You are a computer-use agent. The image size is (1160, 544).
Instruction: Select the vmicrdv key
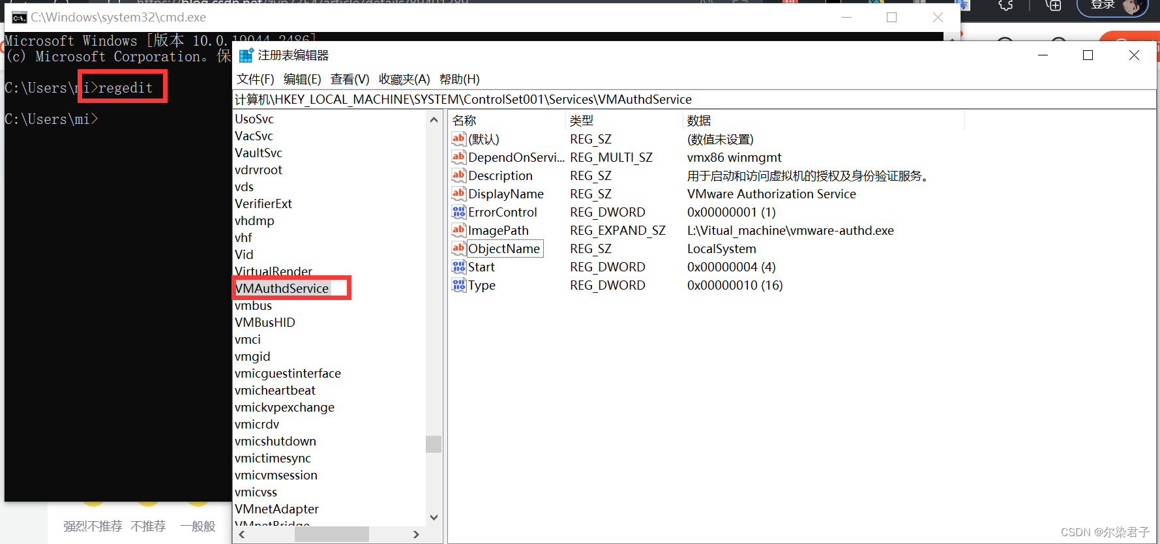pyautogui.click(x=257, y=424)
